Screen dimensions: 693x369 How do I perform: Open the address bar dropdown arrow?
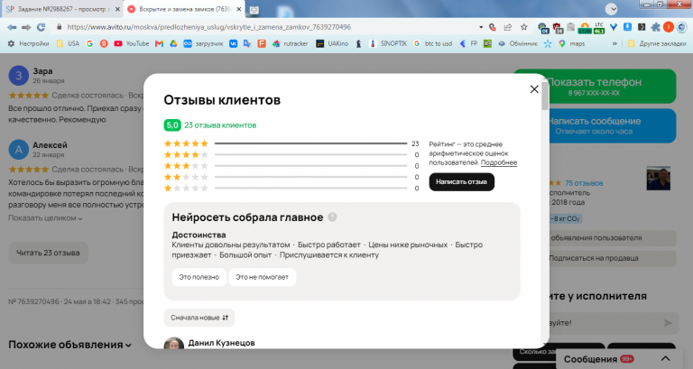click(481, 27)
